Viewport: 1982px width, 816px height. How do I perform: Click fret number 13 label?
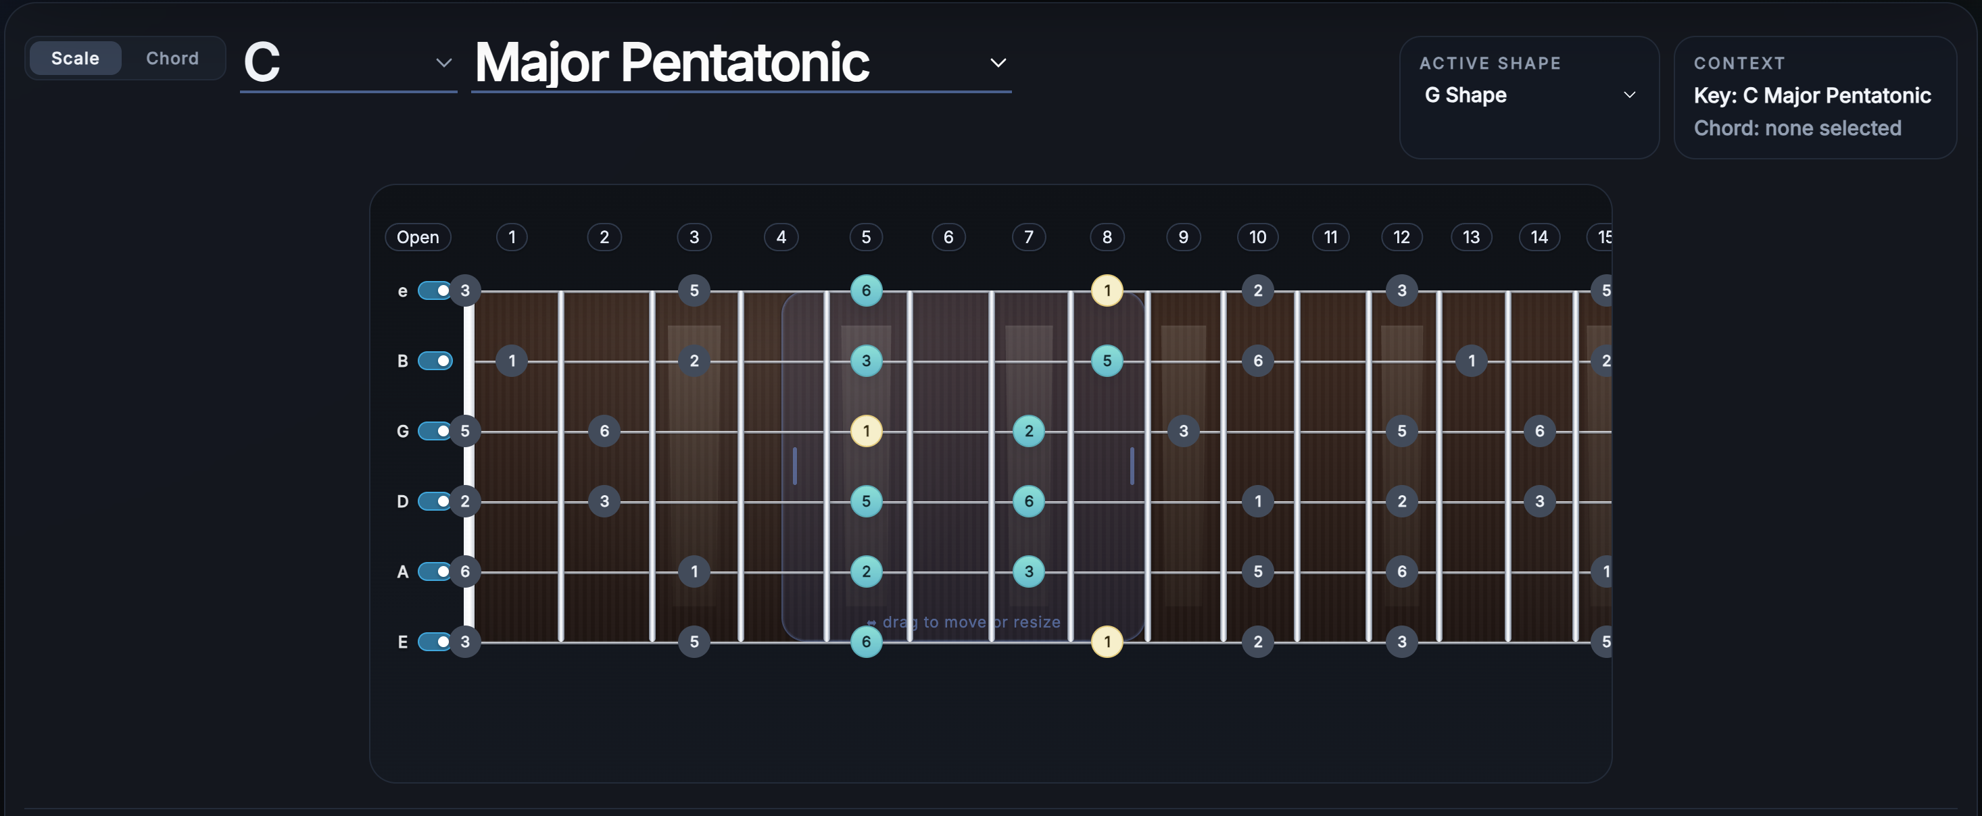[x=1471, y=237]
